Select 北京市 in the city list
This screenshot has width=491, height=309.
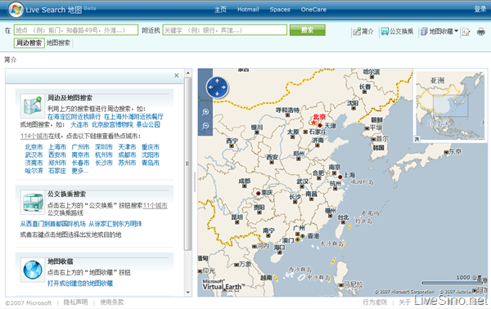pyautogui.click(x=34, y=146)
